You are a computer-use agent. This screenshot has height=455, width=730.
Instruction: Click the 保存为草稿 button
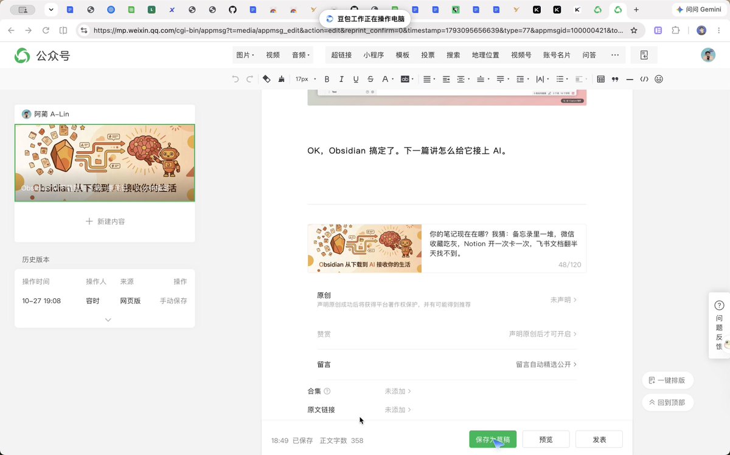pos(493,440)
